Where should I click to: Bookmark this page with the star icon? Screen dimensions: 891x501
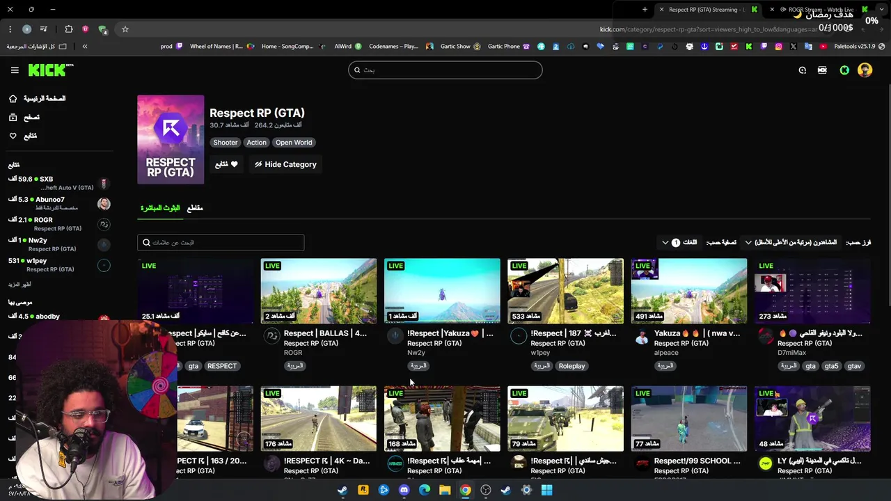click(x=125, y=29)
